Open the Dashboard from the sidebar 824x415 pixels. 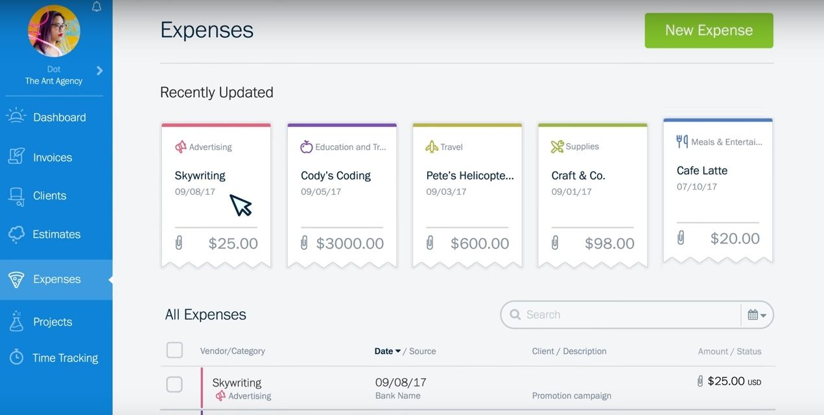point(60,117)
